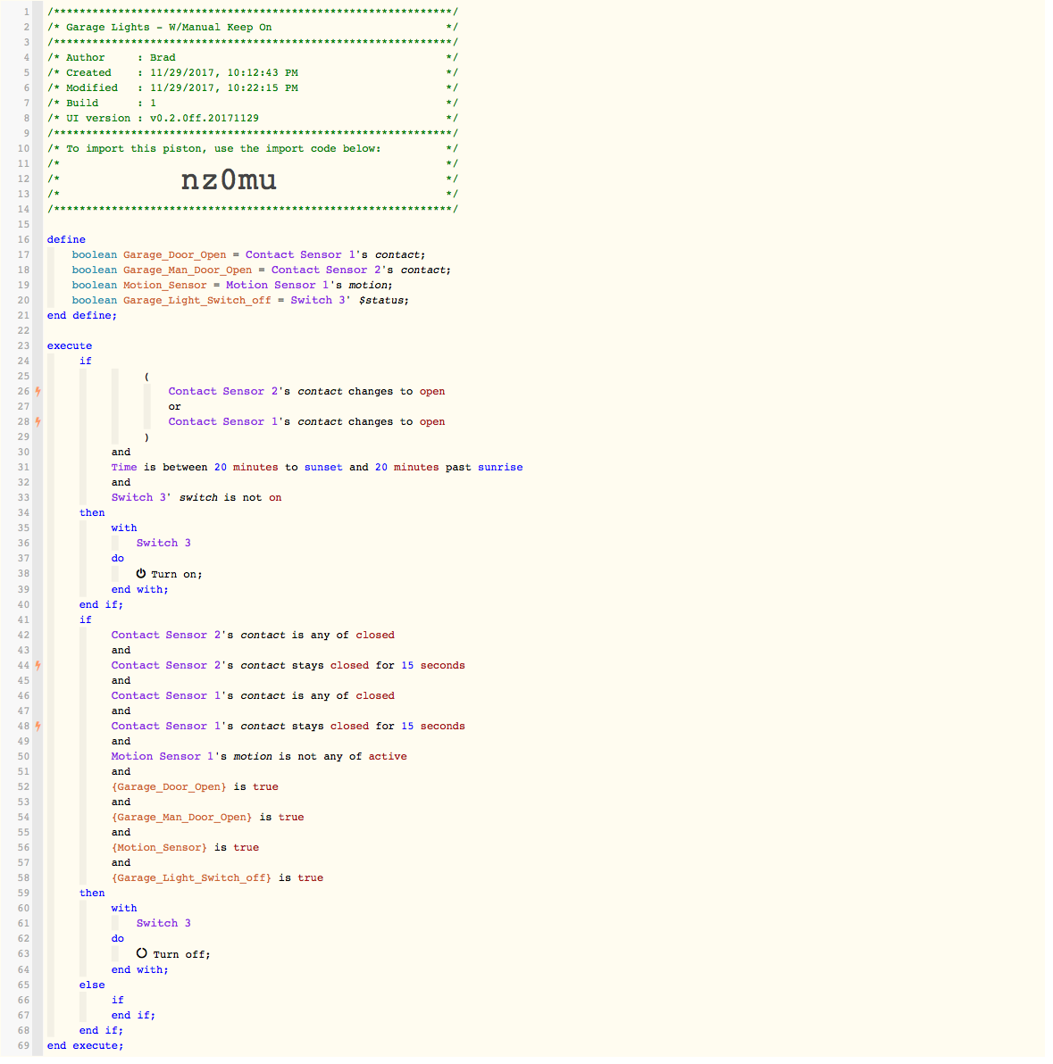Click the power icon before Turn on
This screenshot has height=1064, width=1053.
(140, 573)
